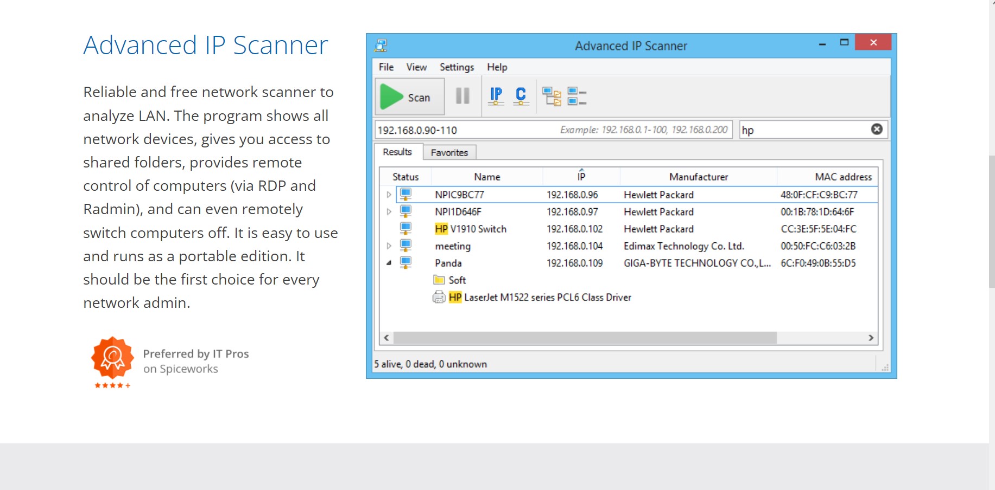Image resolution: width=995 pixels, height=490 pixels.
Task: Expand the meeting row
Action: click(x=389, y=246)
